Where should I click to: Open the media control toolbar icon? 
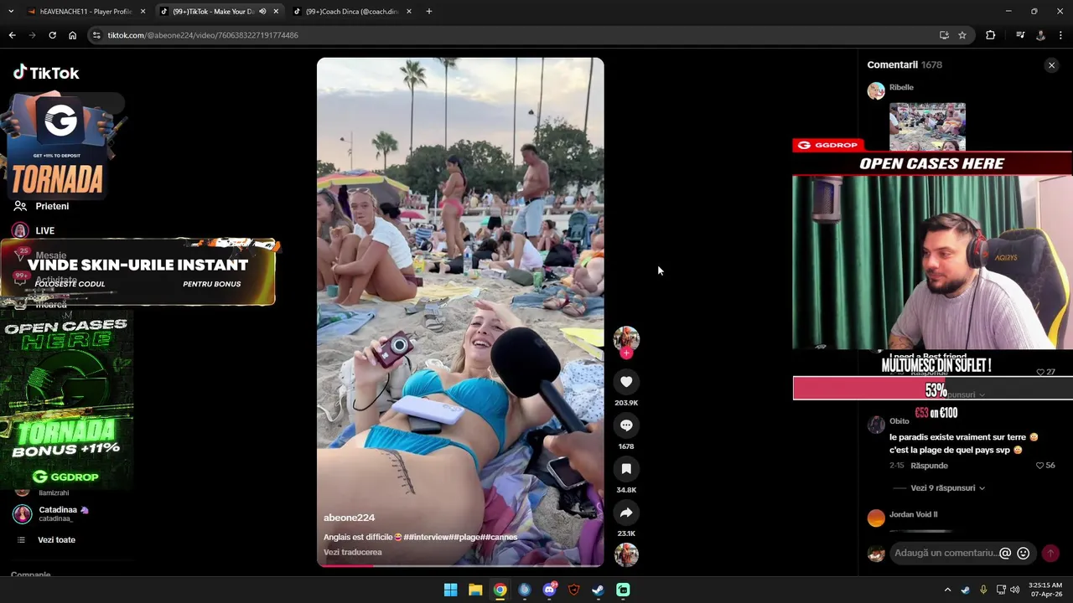(x=1020, y=35)
